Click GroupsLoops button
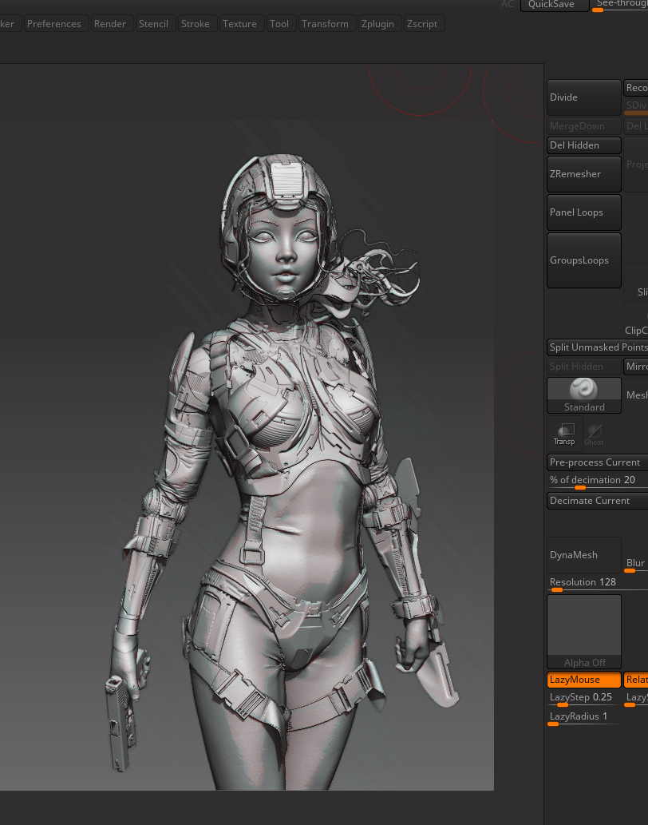648x825 pixels. (583, 260)
